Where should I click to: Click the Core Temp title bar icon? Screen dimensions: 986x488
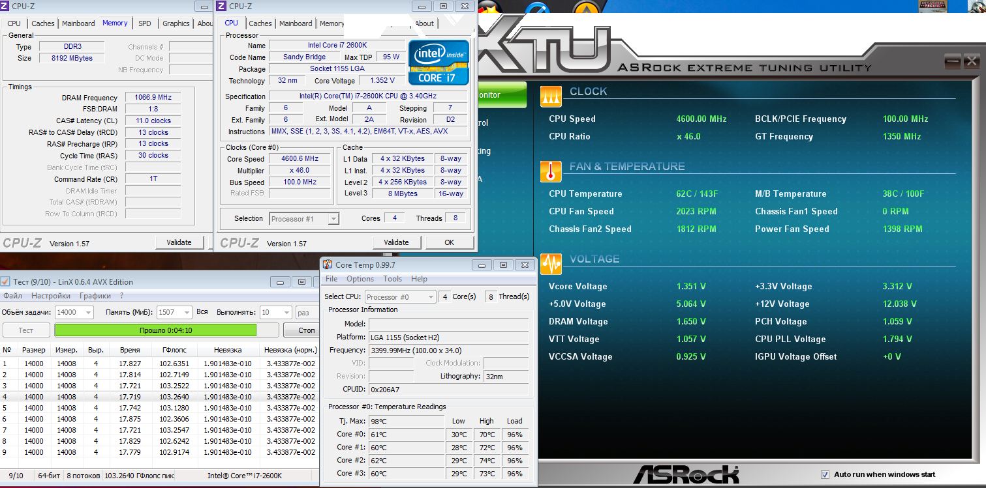(328, 265)
